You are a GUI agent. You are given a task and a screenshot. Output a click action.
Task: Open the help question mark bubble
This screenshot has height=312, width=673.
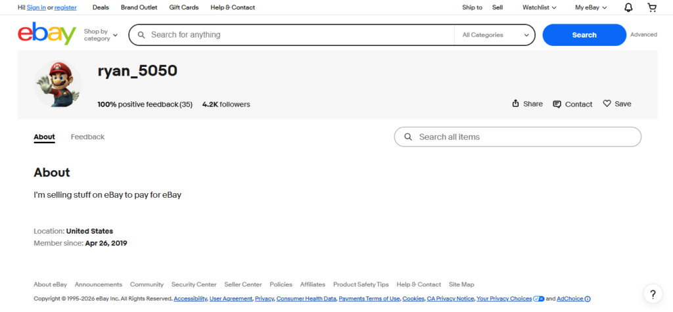coord(653,294)
